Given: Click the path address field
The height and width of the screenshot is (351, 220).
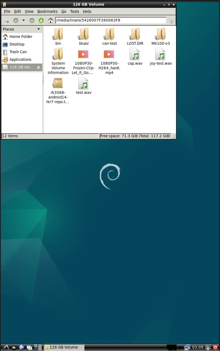Looking at the screenshot, I should coord(110,20).
